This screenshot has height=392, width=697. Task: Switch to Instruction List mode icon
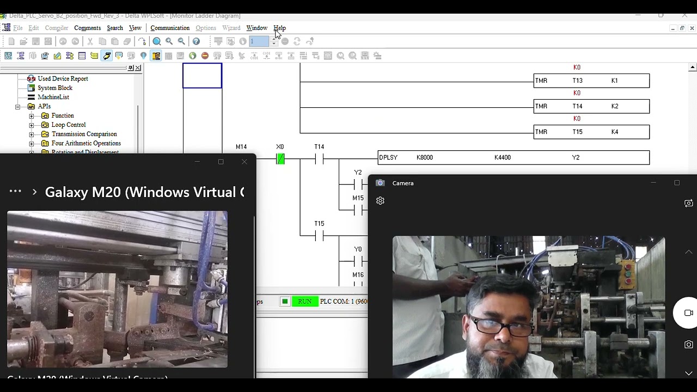click(8, 56)
